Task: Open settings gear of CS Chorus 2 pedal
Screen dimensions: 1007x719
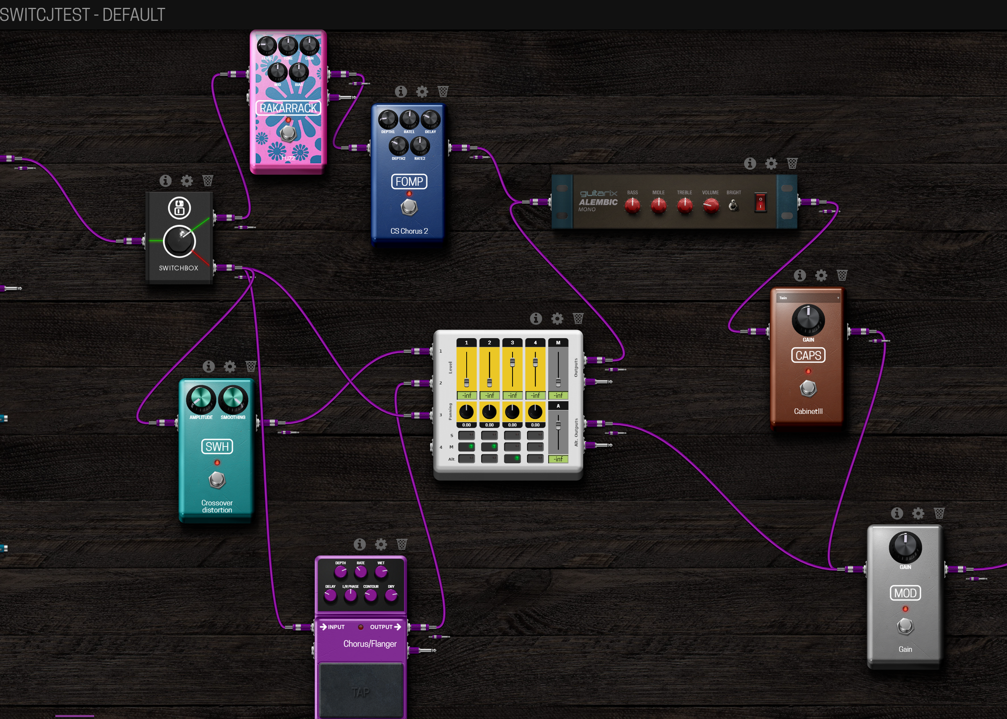Action: pyautogui.click(x=422, y=91)
